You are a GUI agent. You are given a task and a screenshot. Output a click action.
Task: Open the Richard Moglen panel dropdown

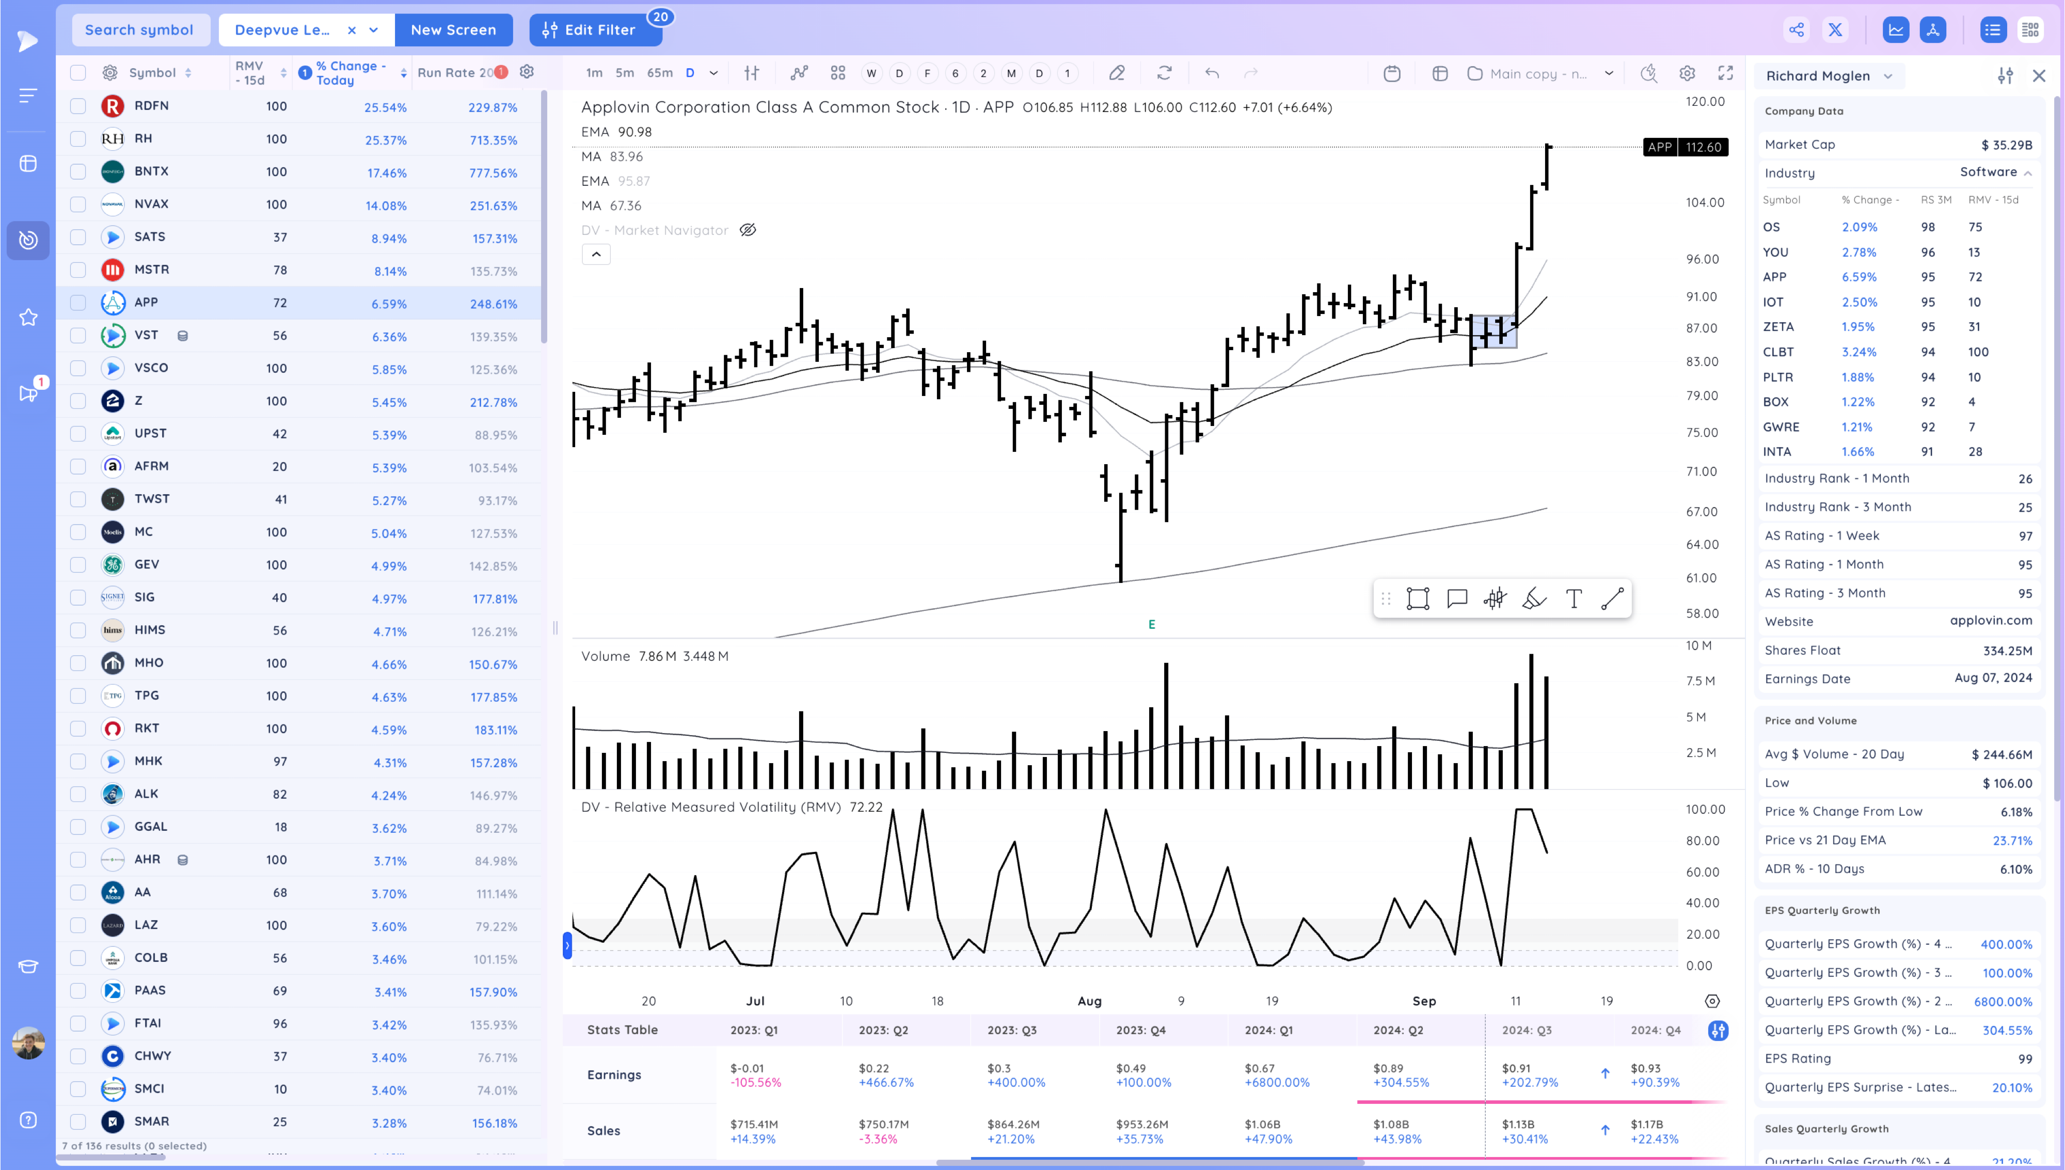1888,76
